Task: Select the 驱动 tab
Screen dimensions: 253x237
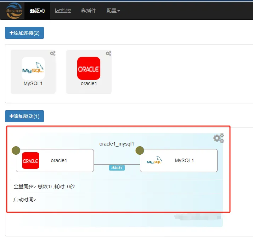Action: click(37, 11)
